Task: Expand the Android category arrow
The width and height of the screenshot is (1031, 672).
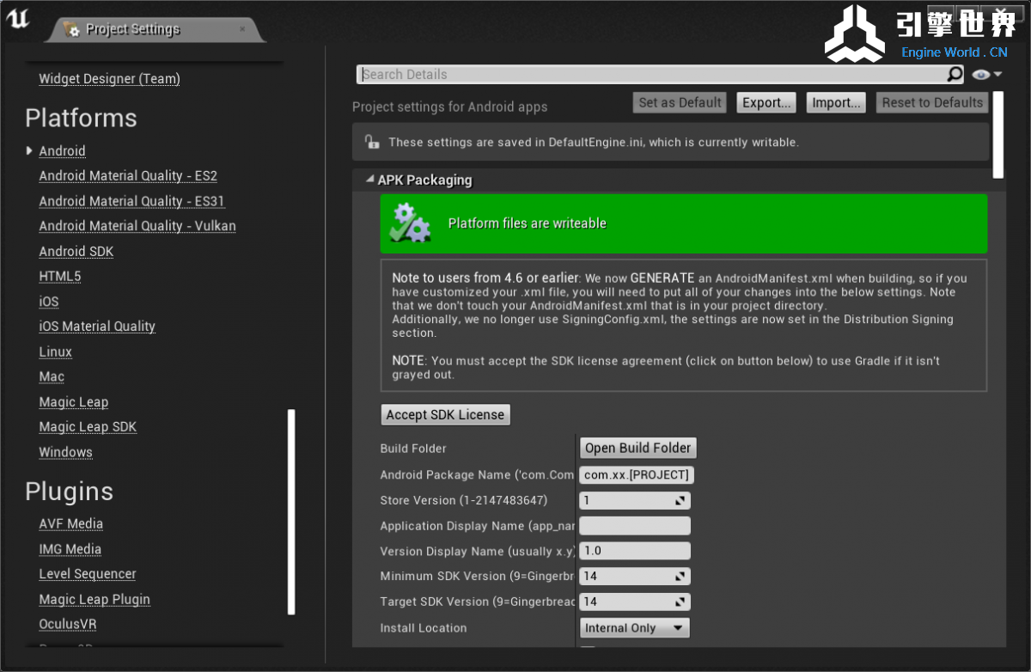Action: [x=30, y=151]
